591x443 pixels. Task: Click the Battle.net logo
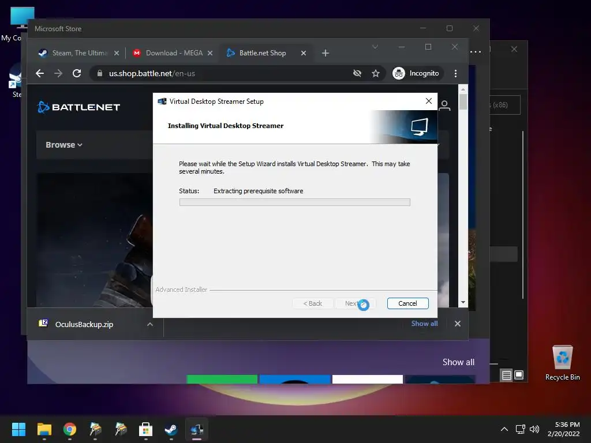[x=78, y=107]
